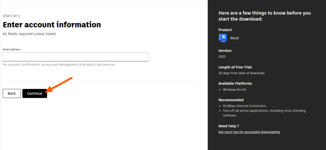This screenshot has height=150, width=326.
Task: Click the All fields required unless noted text
Action: pyautogui.click(x=30, y=34)
